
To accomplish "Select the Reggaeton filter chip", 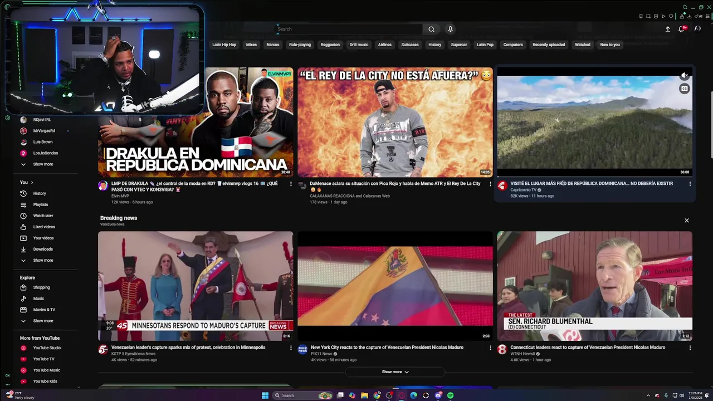I will (x=330, y=45).
